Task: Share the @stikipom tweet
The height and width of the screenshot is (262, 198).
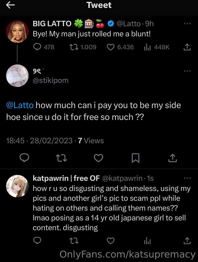Action: coord(172,158)
